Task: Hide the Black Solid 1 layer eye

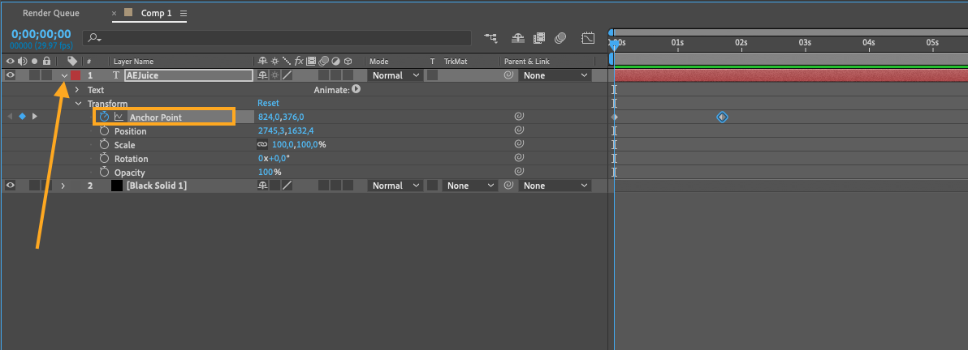Action: [x=10, y=185]
